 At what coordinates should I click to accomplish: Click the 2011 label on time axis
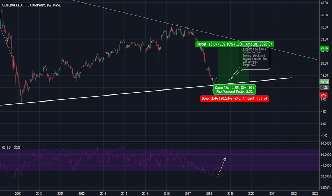tap(60, 194)
